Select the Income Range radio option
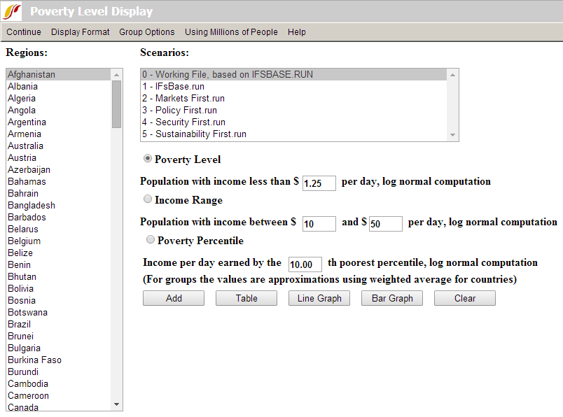 point(148,199)
